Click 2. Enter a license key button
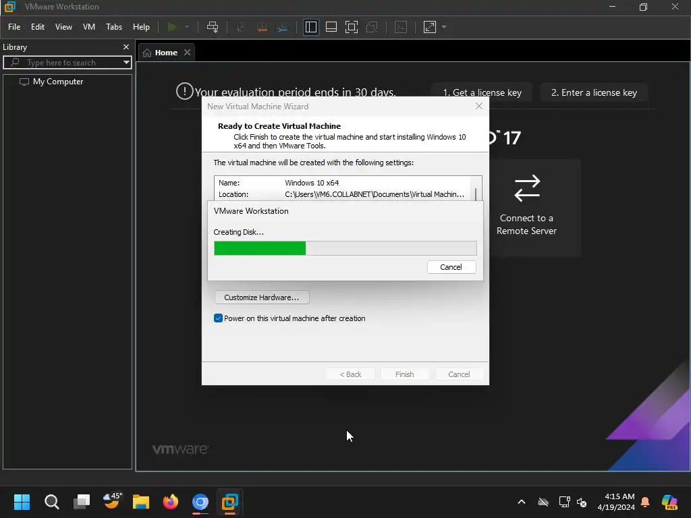The image size is (691, 518). coord(594,92)
